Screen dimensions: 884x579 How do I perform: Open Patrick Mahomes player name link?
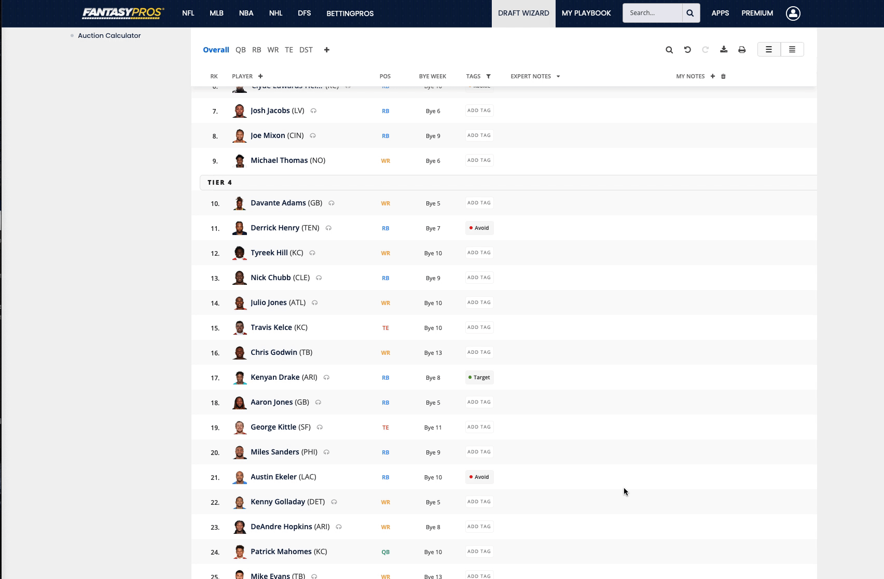click(x=281, y=552)
